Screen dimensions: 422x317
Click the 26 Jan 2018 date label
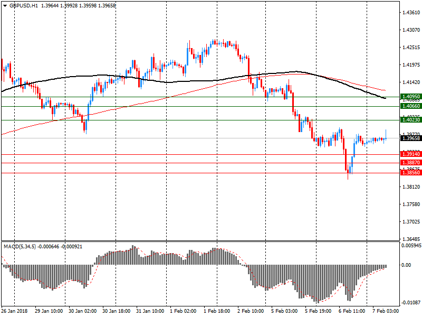[x=15, y=311]
